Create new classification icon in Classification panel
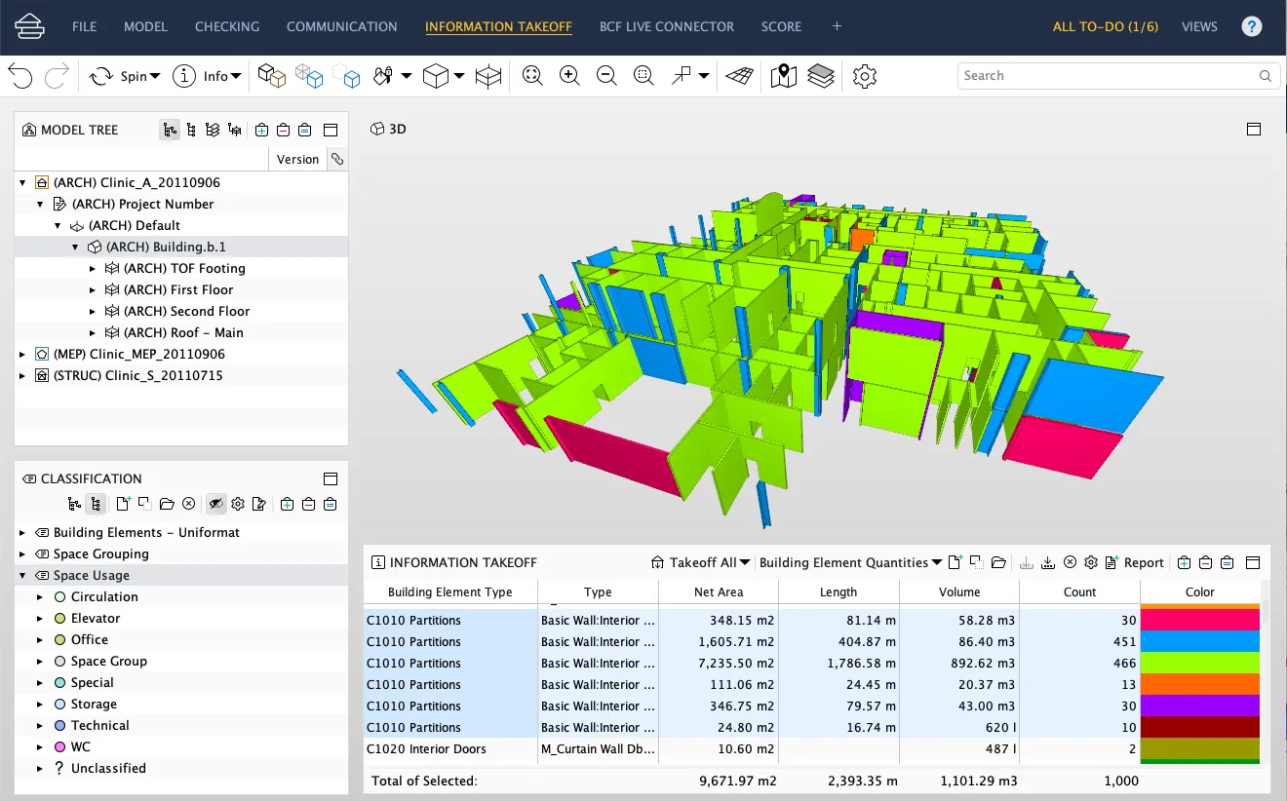 tap(123, 504)
